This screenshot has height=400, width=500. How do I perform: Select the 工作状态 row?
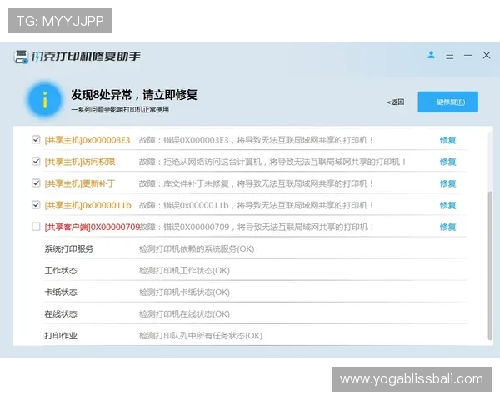255,270
